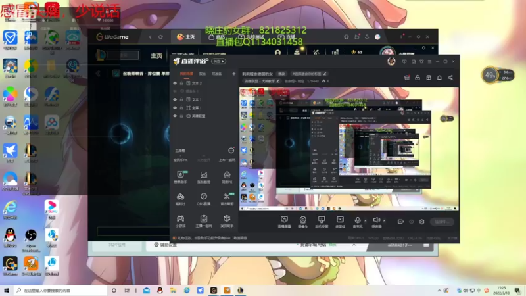526x296 pixels.
Task: Open the 官方剪辑 scissors tool
Action: click(x=227, y=199)
